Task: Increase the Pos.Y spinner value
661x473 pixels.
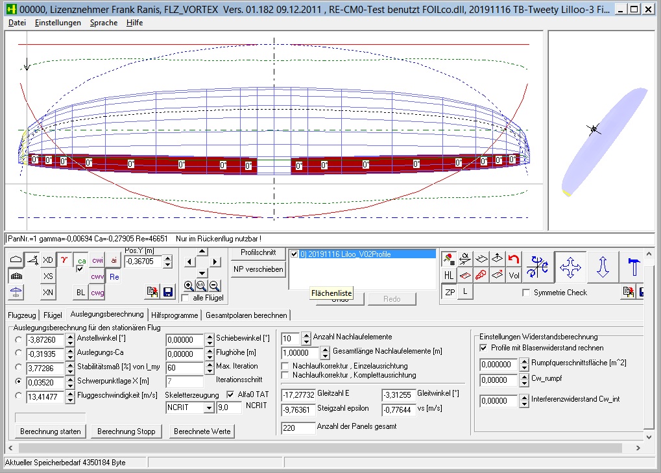Action: click(x=168, y=258)
